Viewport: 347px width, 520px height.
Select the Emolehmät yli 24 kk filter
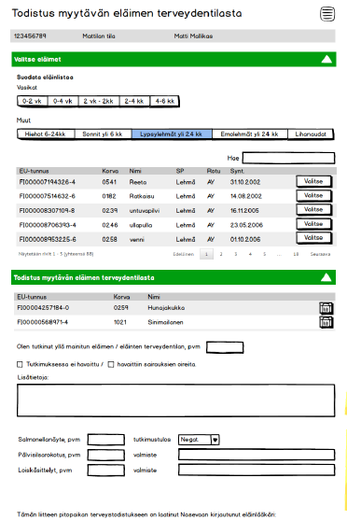pos(250,134)
